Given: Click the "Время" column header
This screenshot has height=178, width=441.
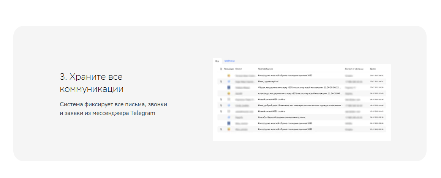Looking at the screenshot, I should click(373, 69).
